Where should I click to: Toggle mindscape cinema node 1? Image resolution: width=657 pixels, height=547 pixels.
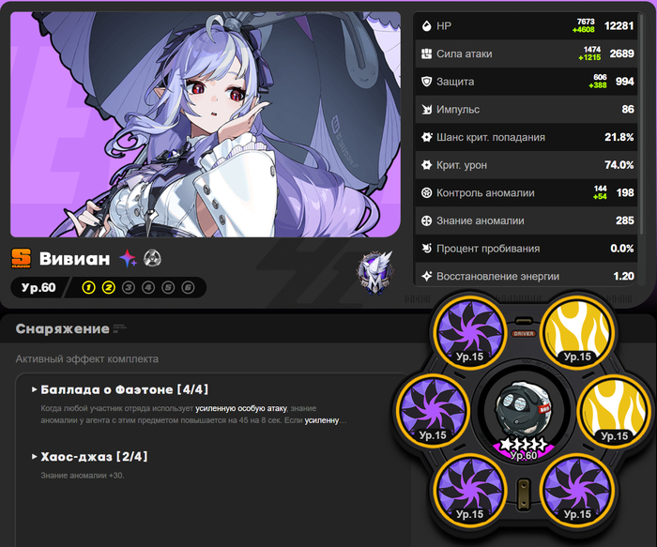[x=88, y=288]
